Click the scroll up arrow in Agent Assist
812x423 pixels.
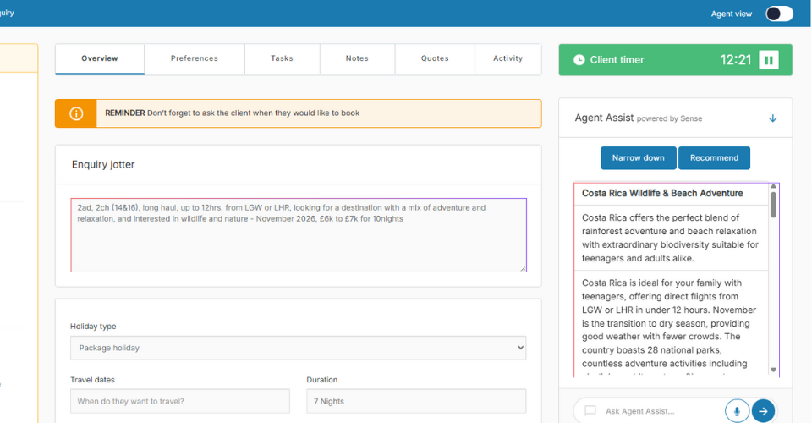[773, 189]
